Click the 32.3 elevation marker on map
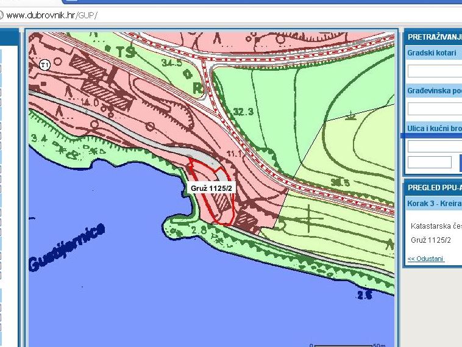 tap(243, 112)
